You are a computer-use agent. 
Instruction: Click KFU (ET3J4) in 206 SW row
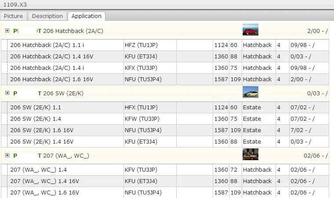coord(141,141)
